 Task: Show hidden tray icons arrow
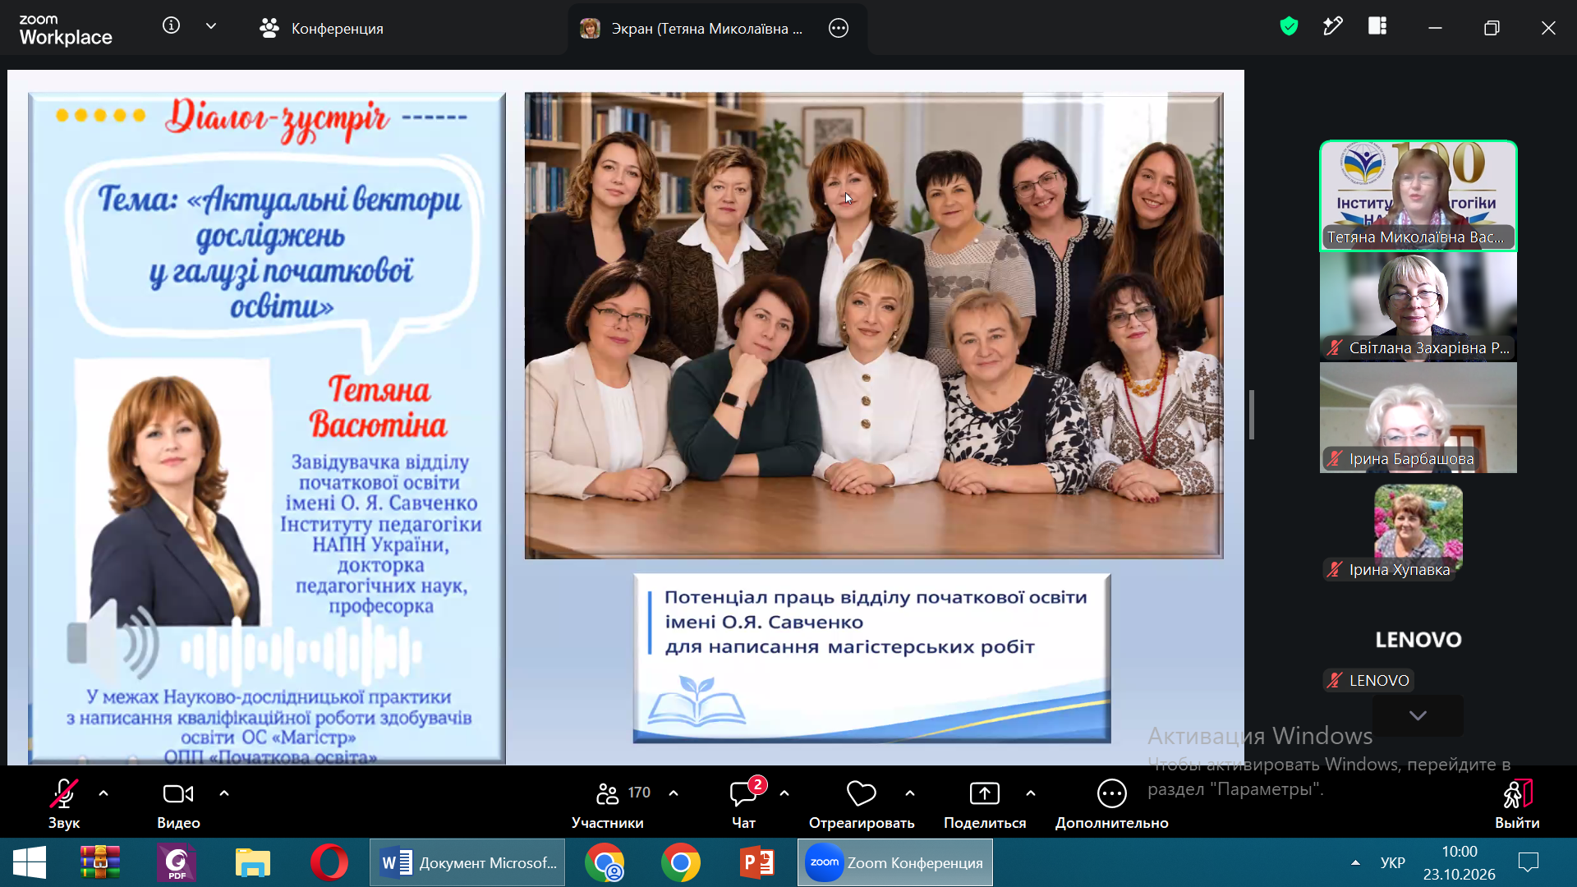tap(1355, 862)
